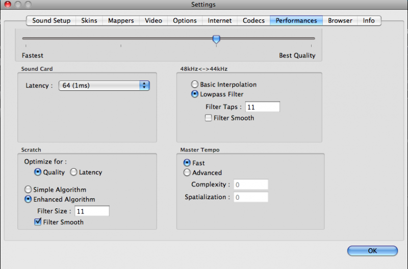The width and height of the screenshot is (408, 269).
Task: Click the red close window button
Action: [x=8, y=5]
